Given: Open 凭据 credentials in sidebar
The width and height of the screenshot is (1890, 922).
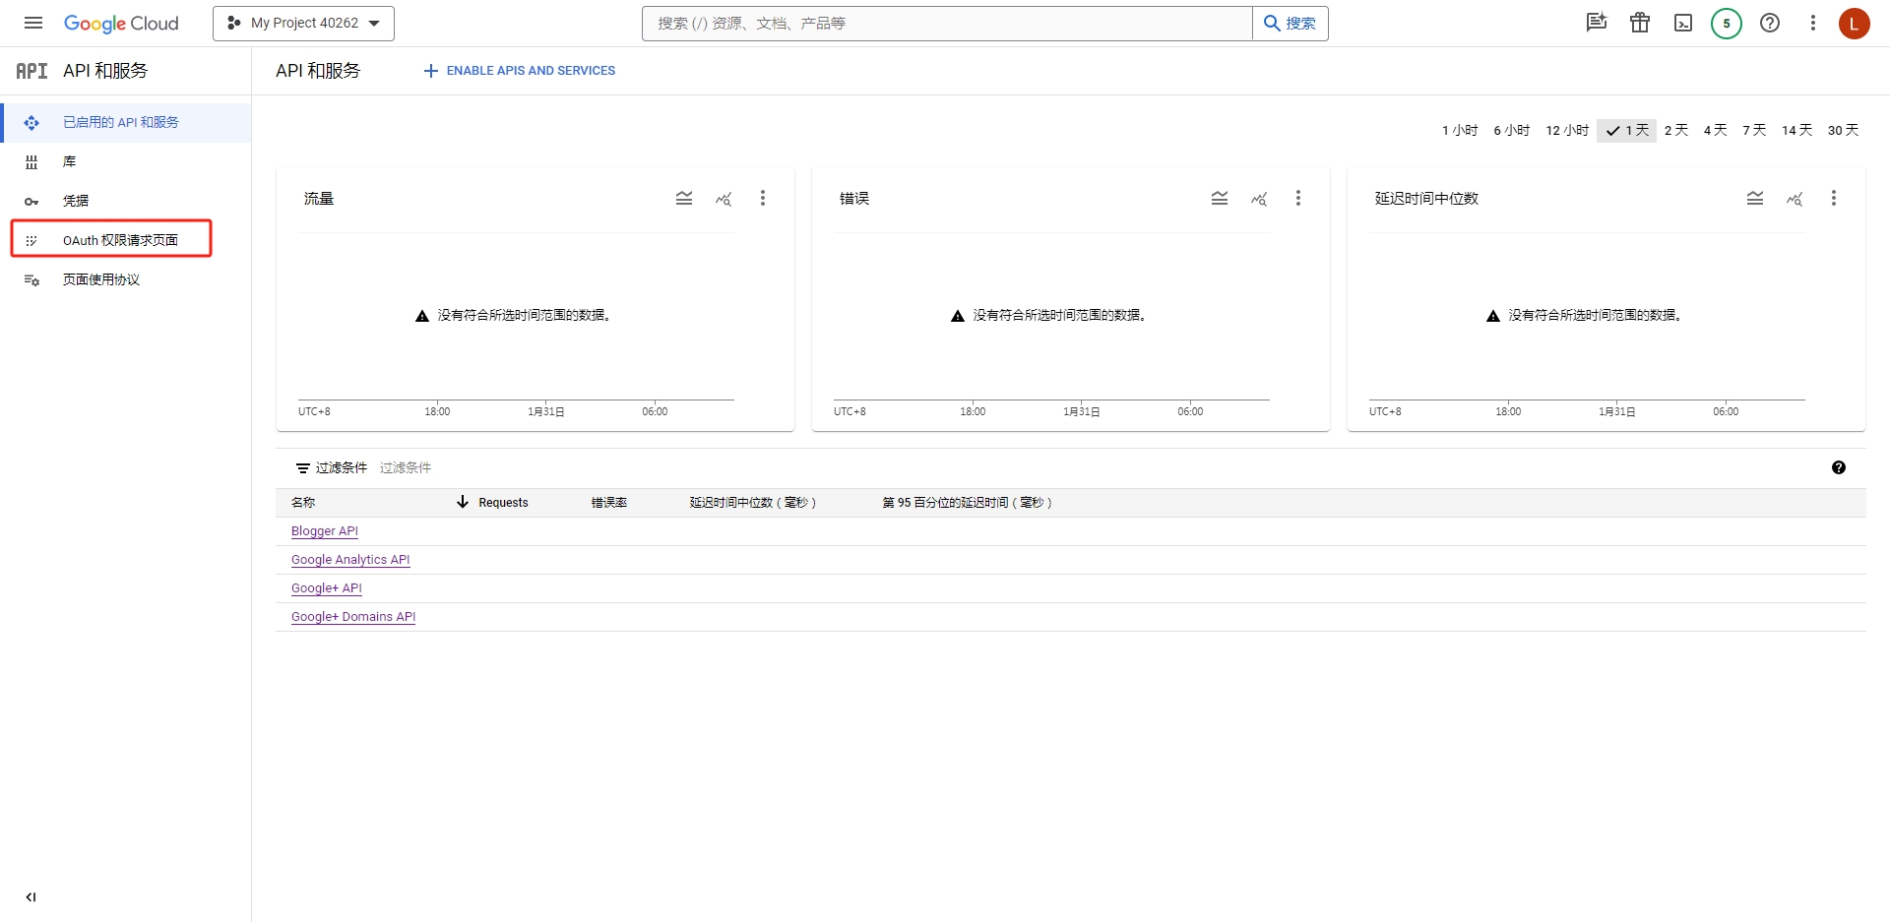Looking at the screenshot, I should point(126,201).
